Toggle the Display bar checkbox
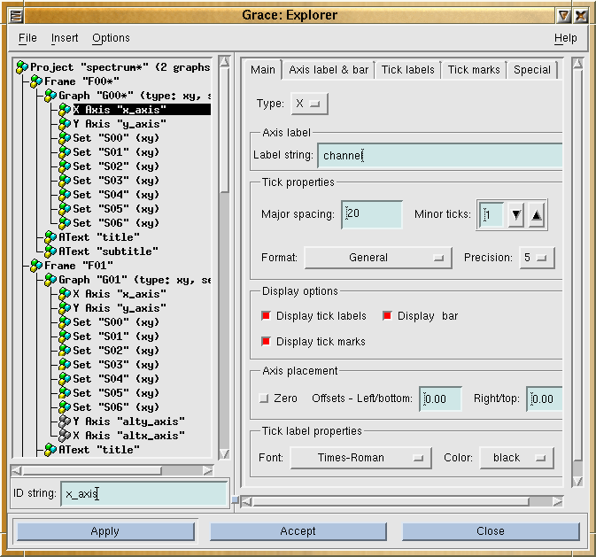This screenshot has width=596, height=557. [387, 316]
